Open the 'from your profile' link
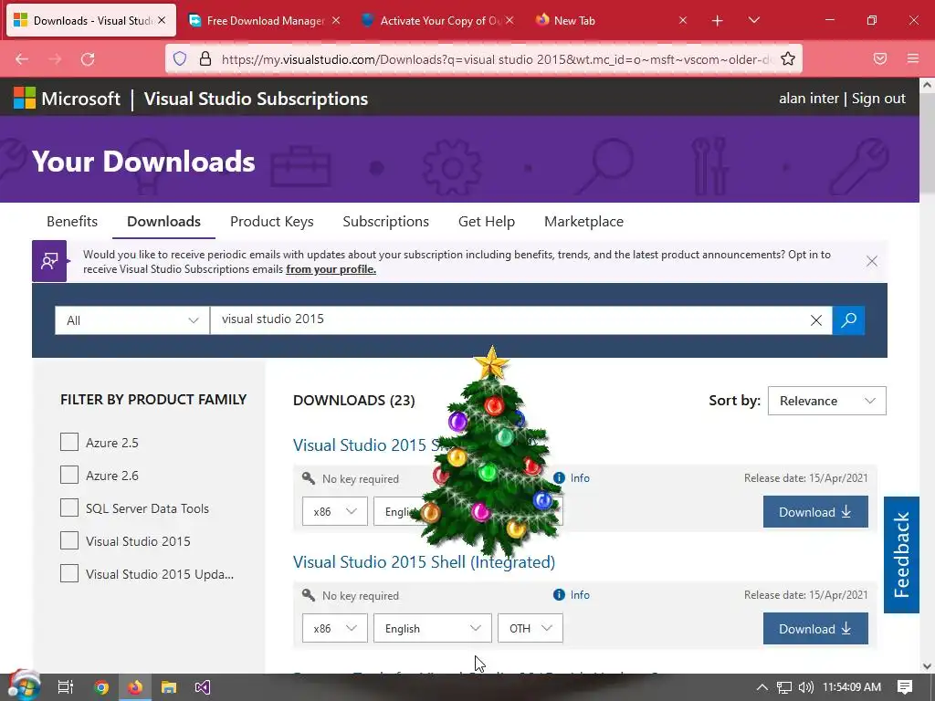This screenshot has width=935, height=701. (x=331, y=269)
